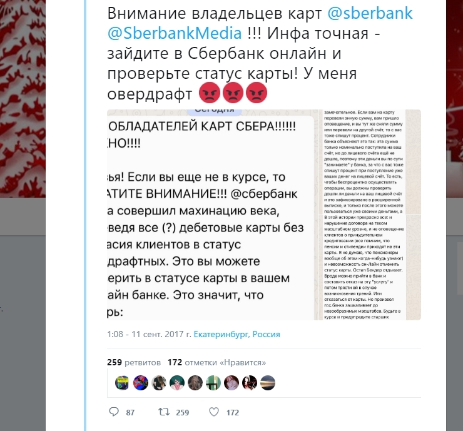Open the fourth avatar with teal background

click(177, 383)
